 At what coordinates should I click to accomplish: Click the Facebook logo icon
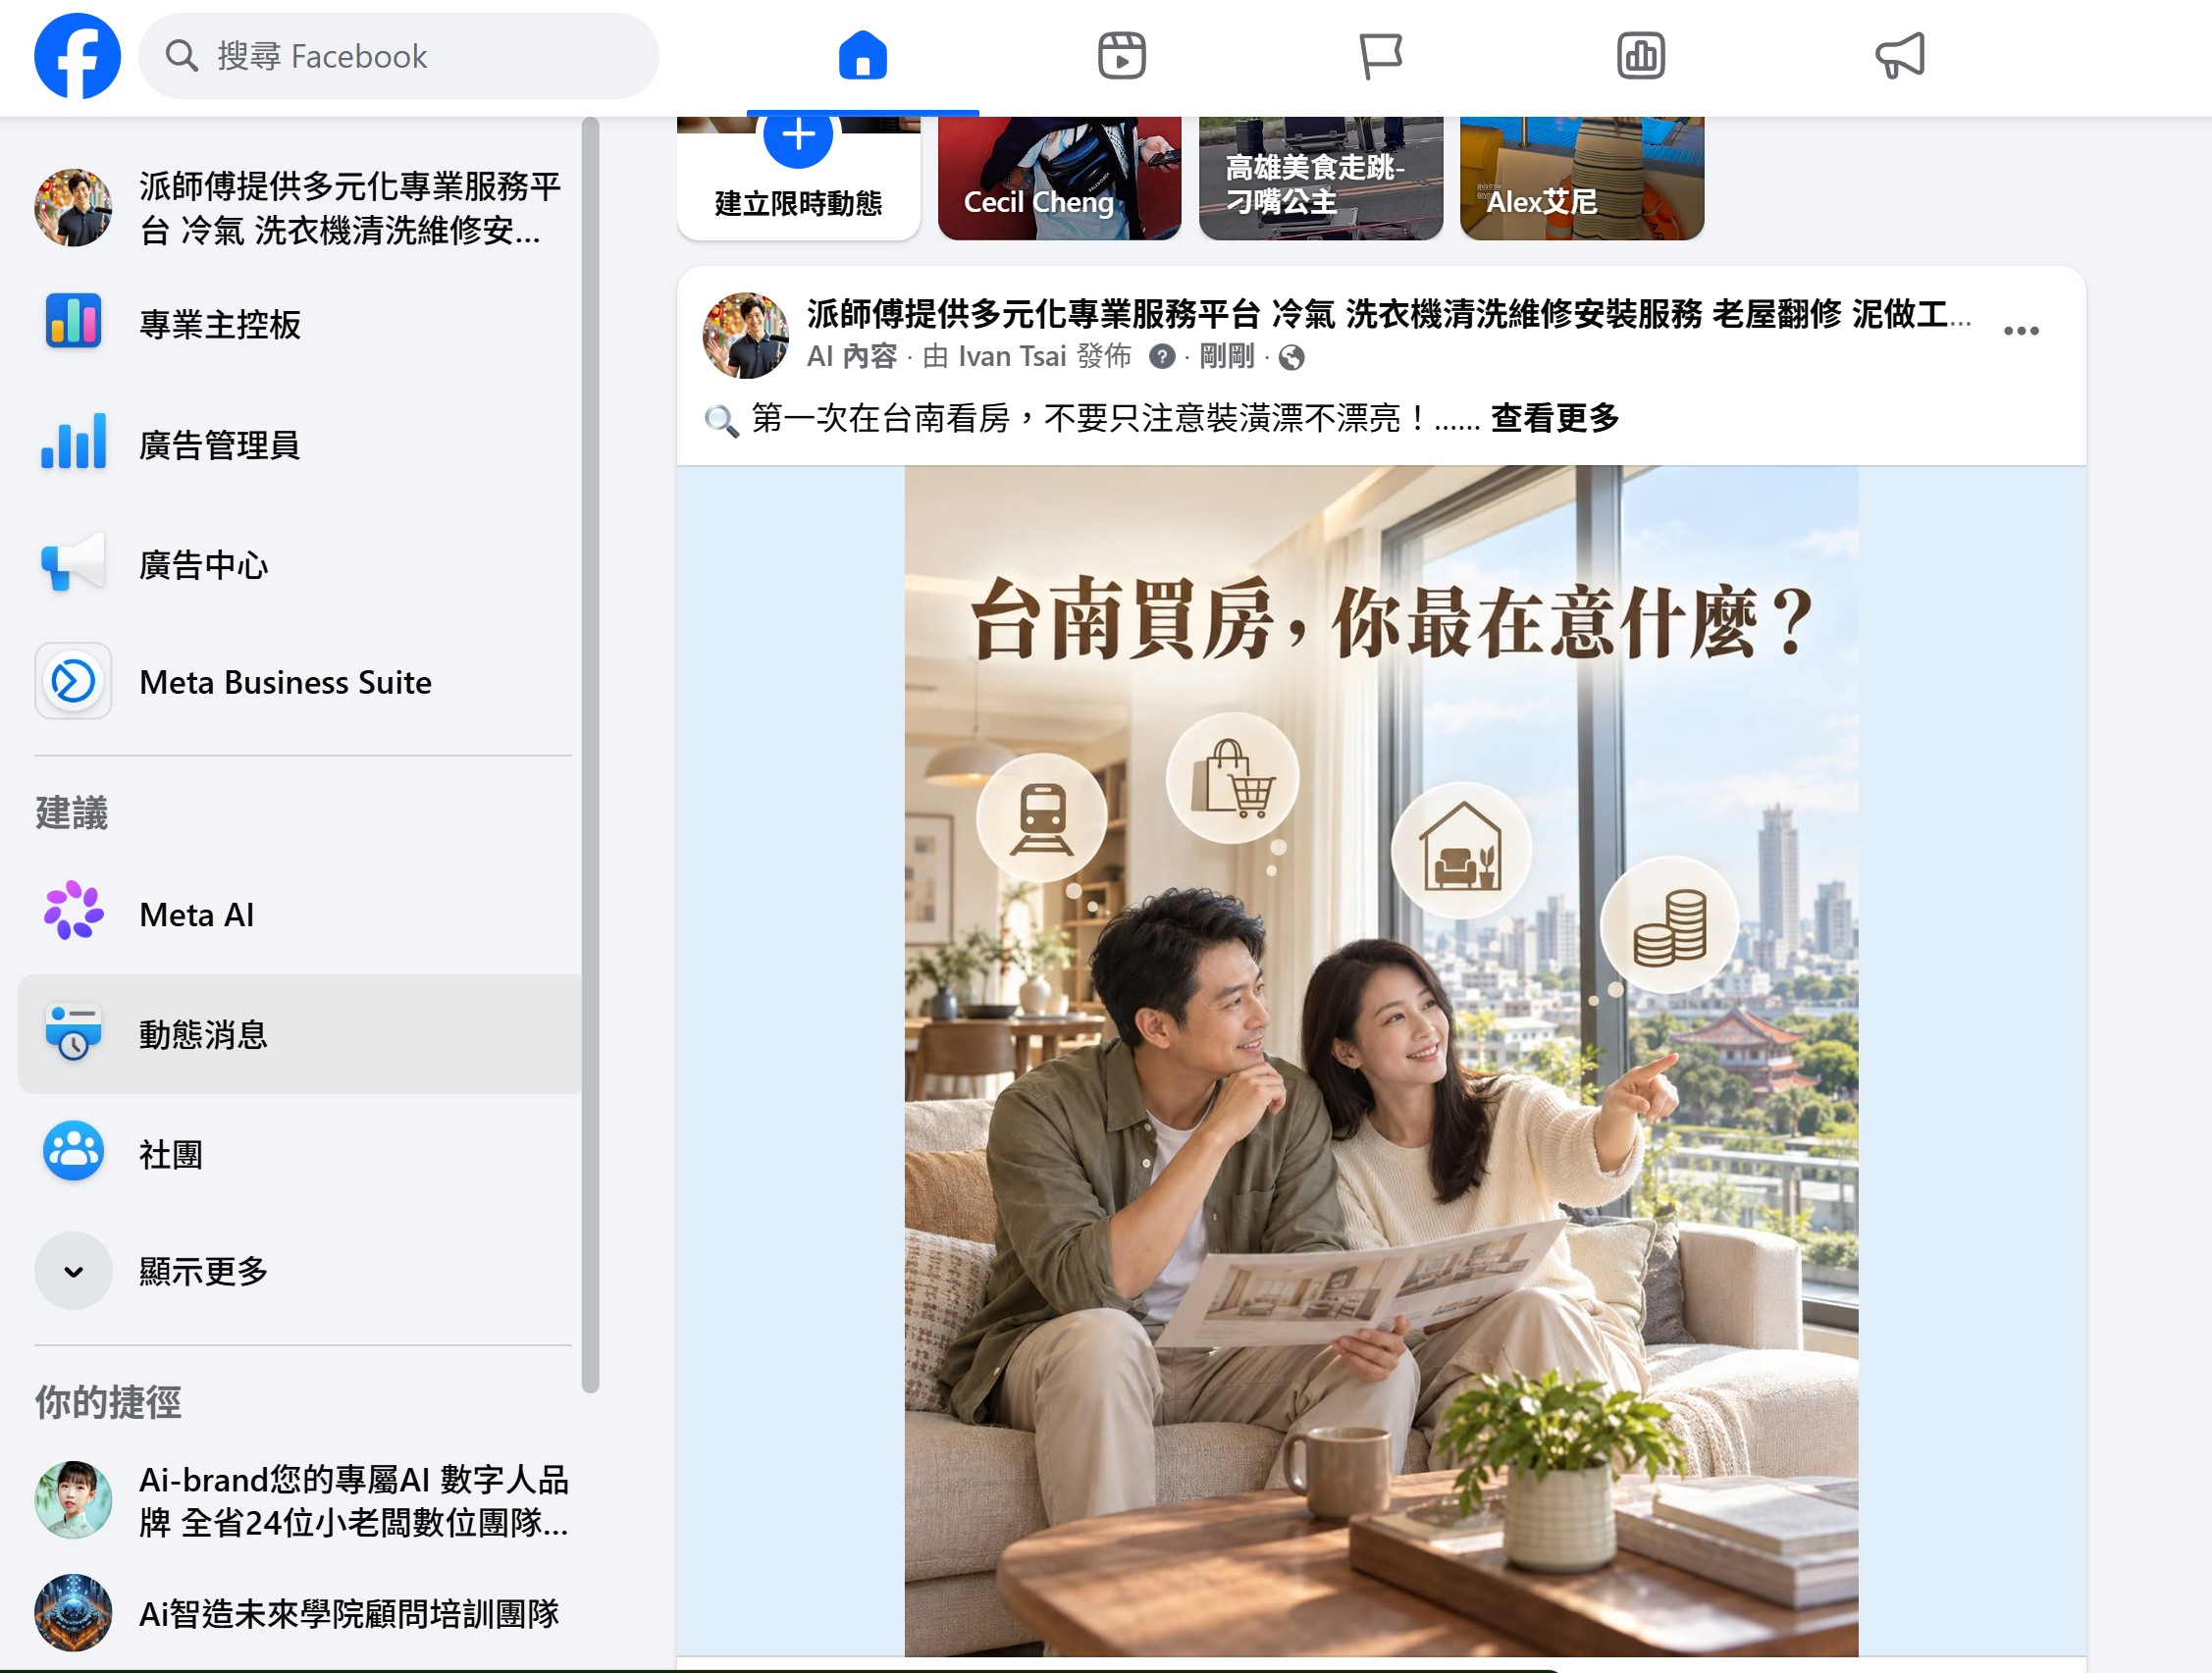[x=77, y=56]
